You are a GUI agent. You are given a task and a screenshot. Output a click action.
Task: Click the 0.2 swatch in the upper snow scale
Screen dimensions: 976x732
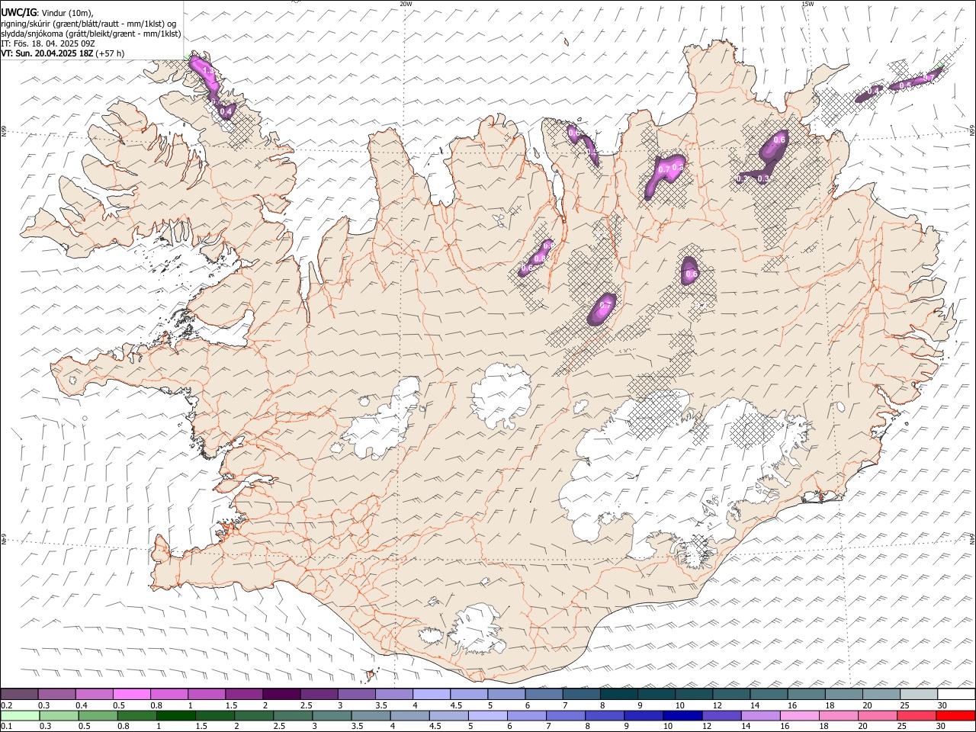point(19,694)
